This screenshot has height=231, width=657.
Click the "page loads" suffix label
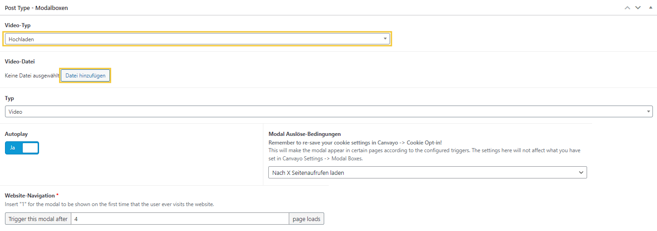(x=306, y=219)
